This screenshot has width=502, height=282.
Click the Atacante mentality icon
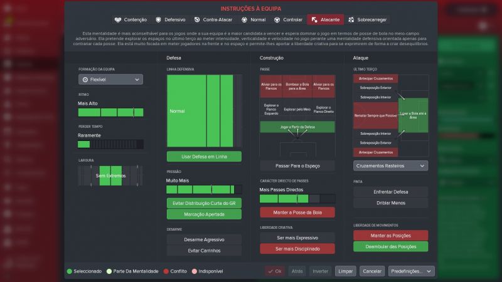[314, 20]
